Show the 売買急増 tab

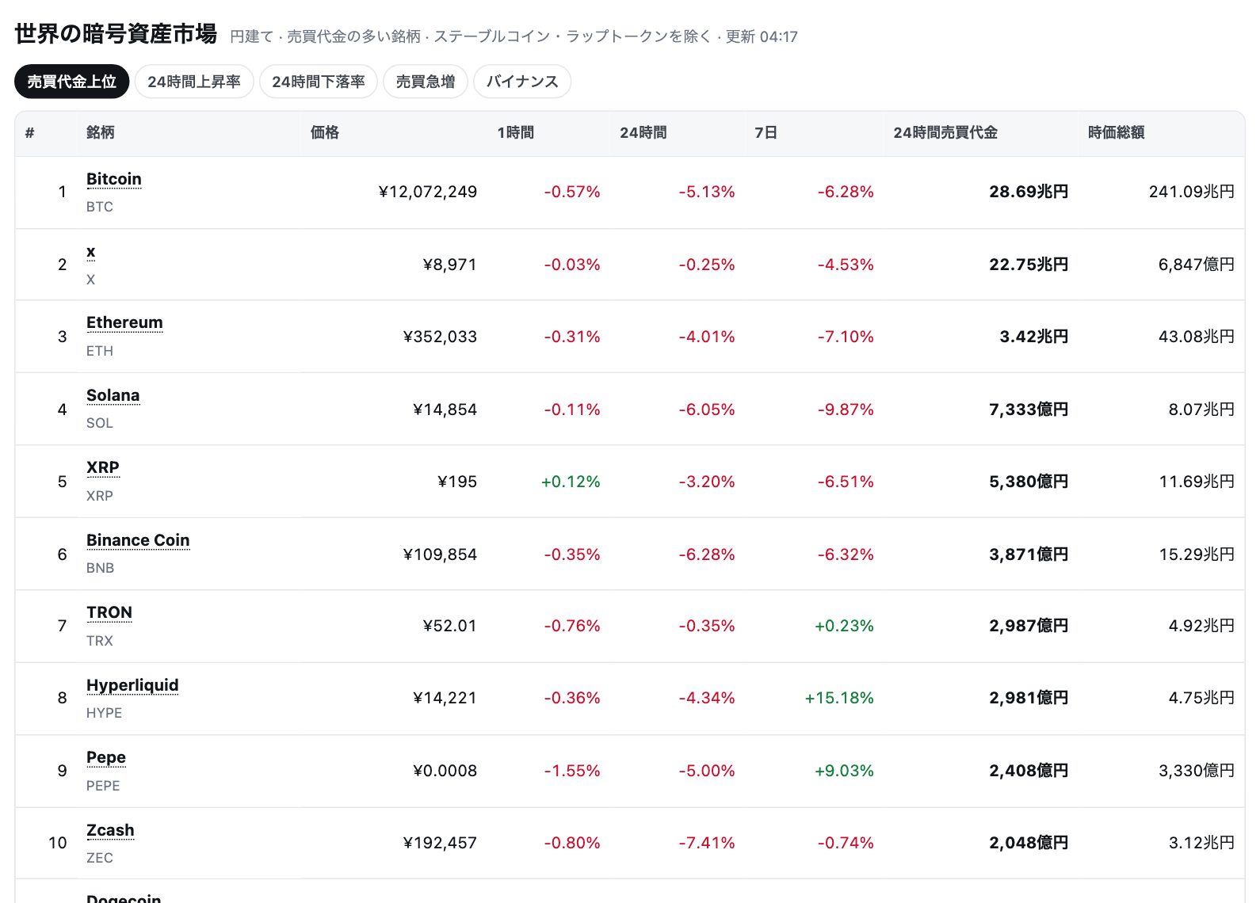(x=426, y=82)
